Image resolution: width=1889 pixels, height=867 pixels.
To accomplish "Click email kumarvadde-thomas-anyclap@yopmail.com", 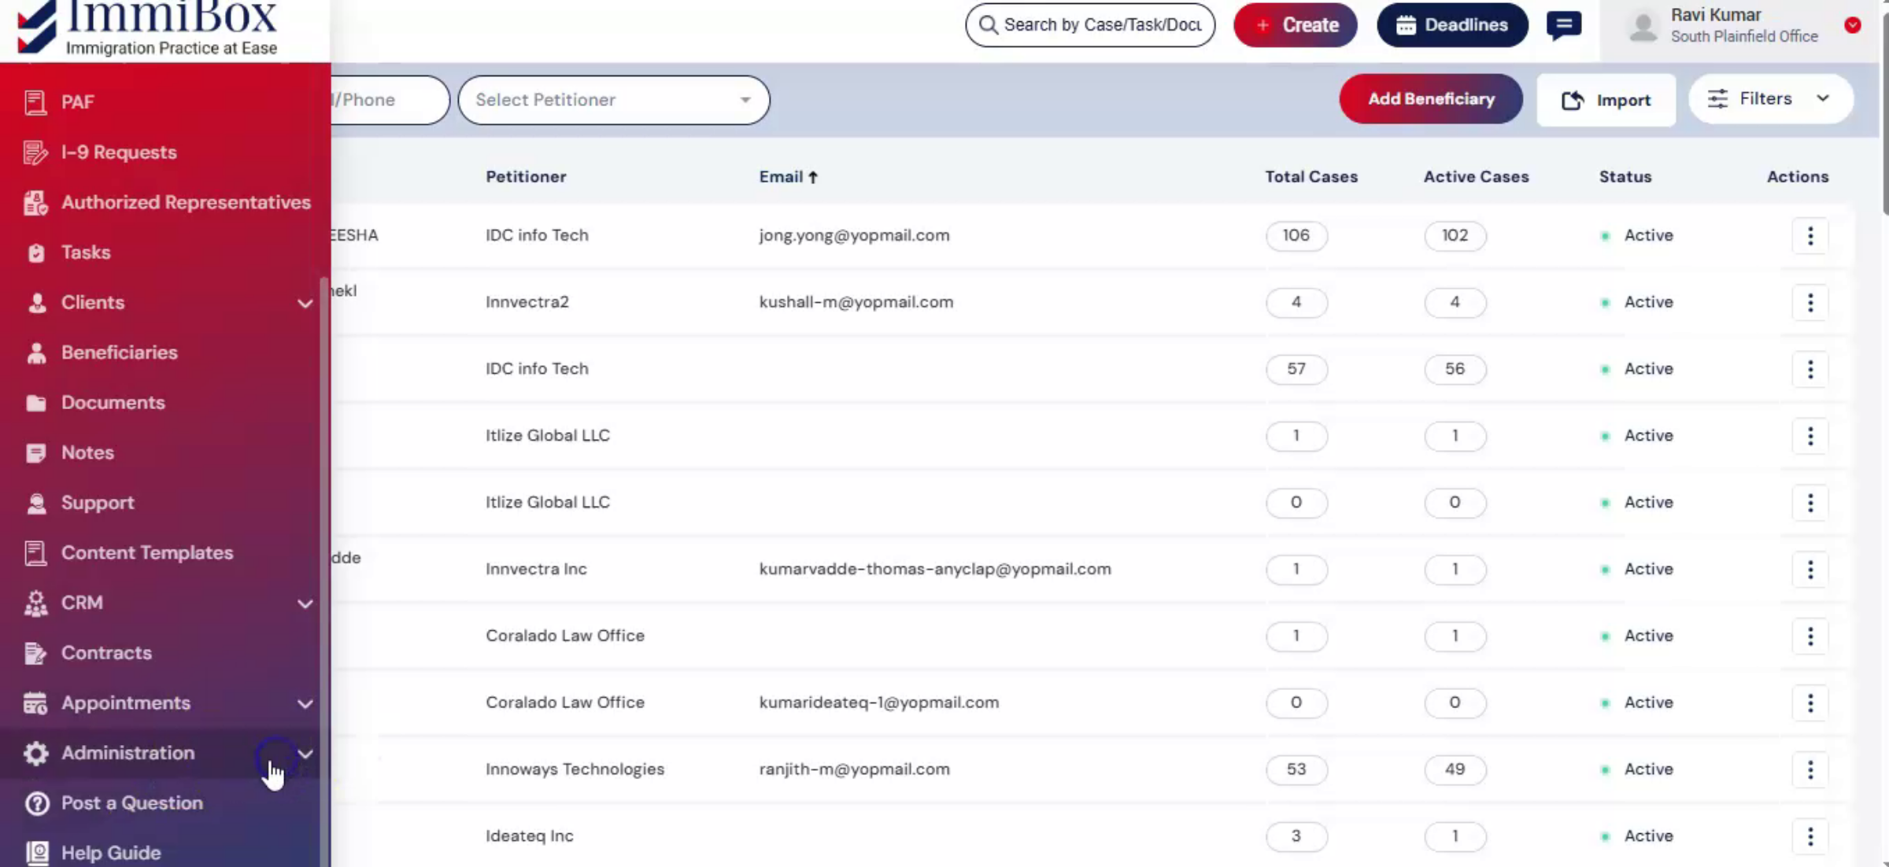I will coord(935,570).
